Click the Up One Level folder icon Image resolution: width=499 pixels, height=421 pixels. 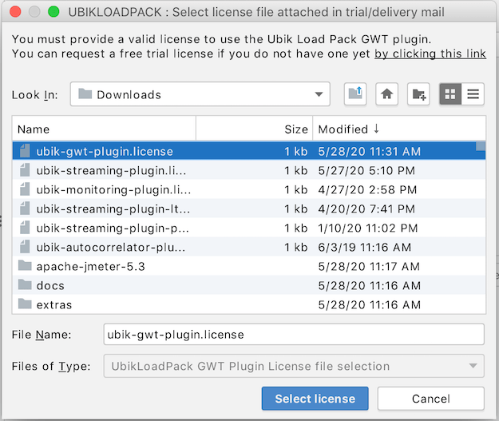click(355, 94)
